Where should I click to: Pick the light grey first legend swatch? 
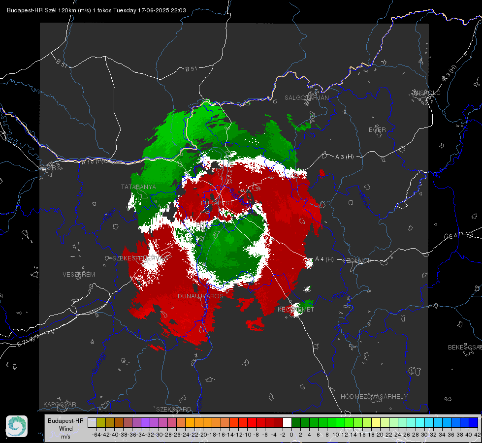pyautogui.click(x=92, y=422)
